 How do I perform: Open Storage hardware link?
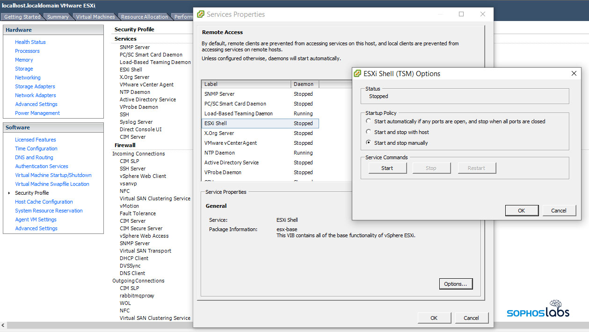click(24, 69)
